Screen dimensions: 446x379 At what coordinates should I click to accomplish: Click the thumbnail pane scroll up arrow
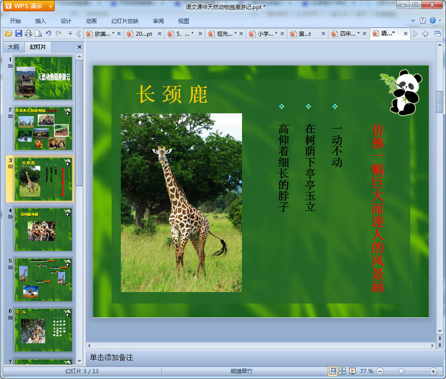point(79,57)
